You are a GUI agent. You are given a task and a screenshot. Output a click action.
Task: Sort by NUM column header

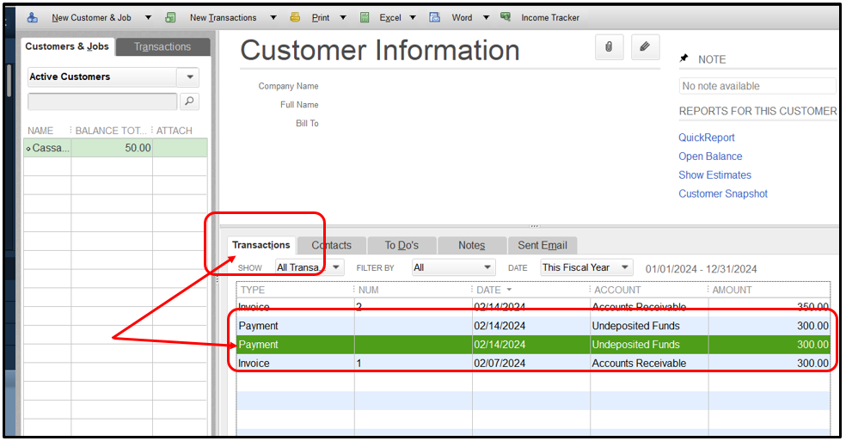(x=369, y=290)
